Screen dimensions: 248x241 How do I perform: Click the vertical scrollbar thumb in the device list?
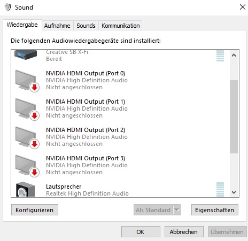pyautogui.click(x=234, y=116)
